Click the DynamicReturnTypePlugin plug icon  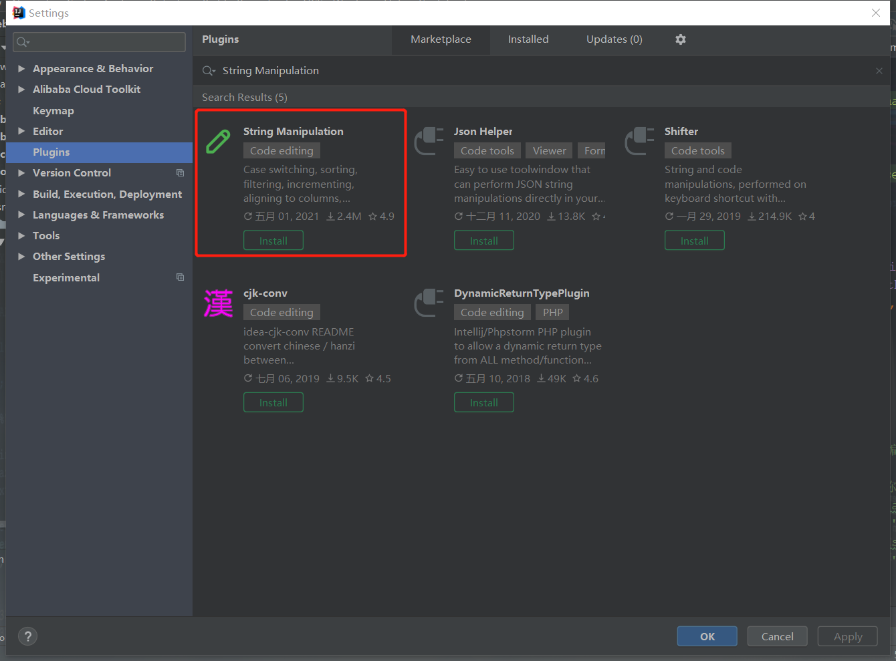click(429, 303)
